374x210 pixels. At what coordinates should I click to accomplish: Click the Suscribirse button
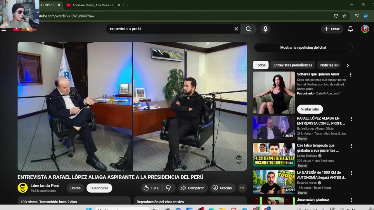99,188
